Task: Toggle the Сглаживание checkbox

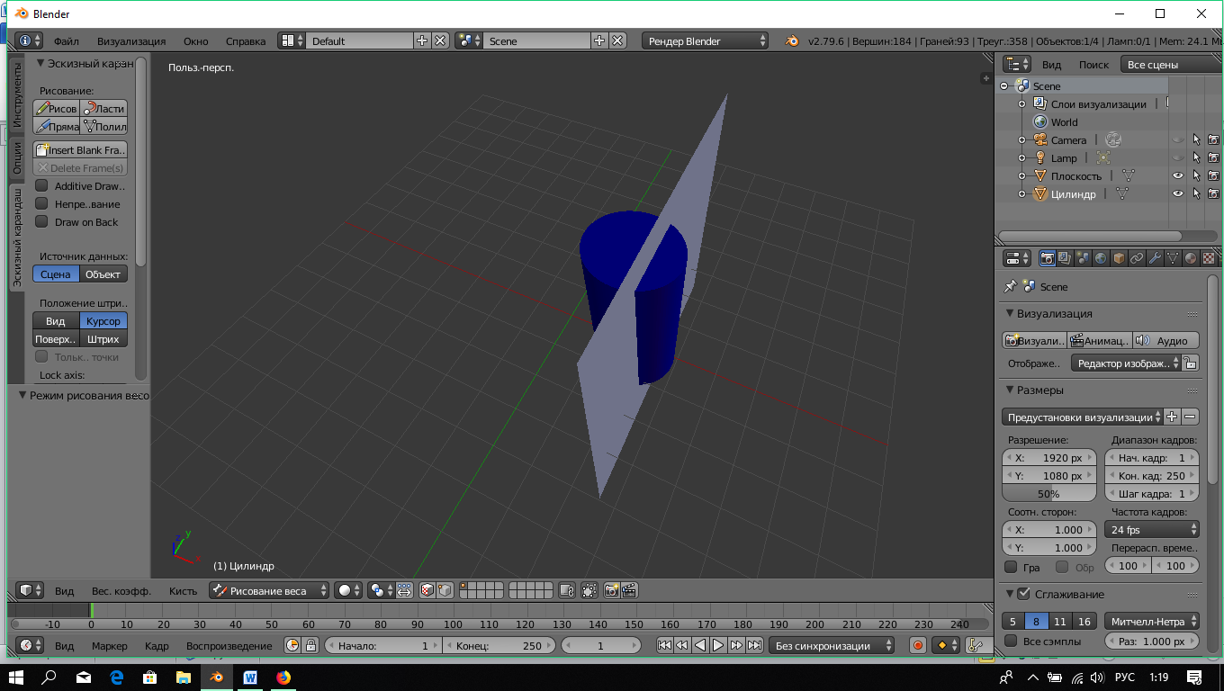Action: point(1023,594)
